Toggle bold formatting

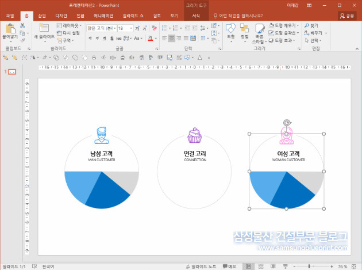(90, 38)
